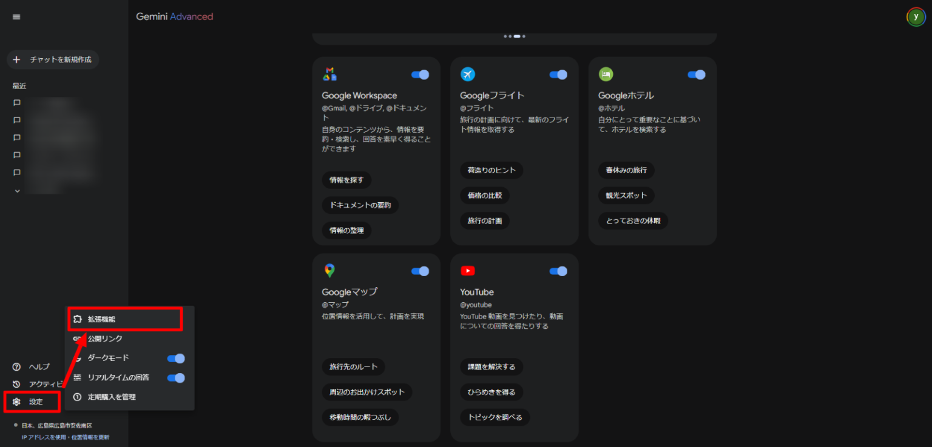The width and height of the screenshot is (932, 447).
Task: Toggle ダークモード off
Action: 175,358
